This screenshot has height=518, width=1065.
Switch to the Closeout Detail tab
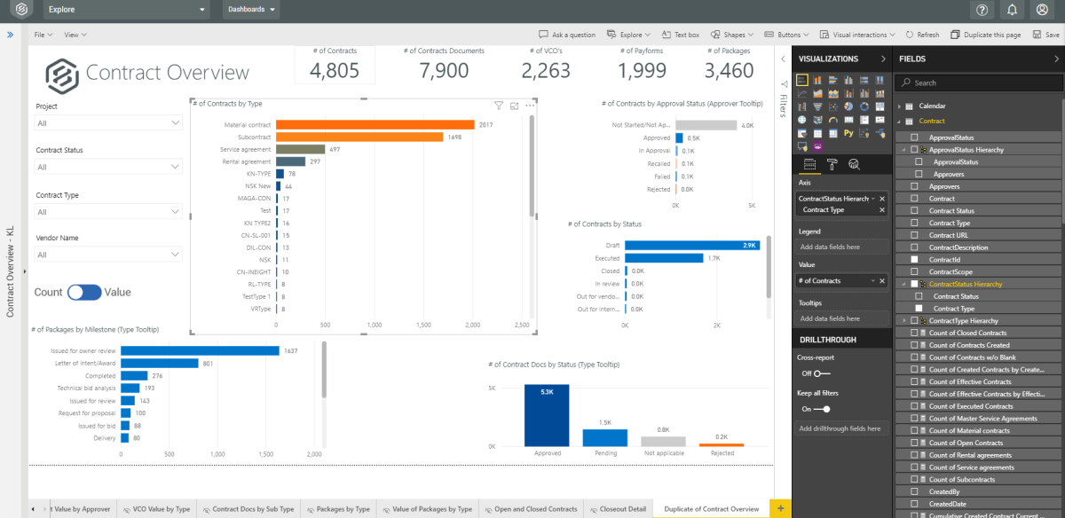point(620,509)
